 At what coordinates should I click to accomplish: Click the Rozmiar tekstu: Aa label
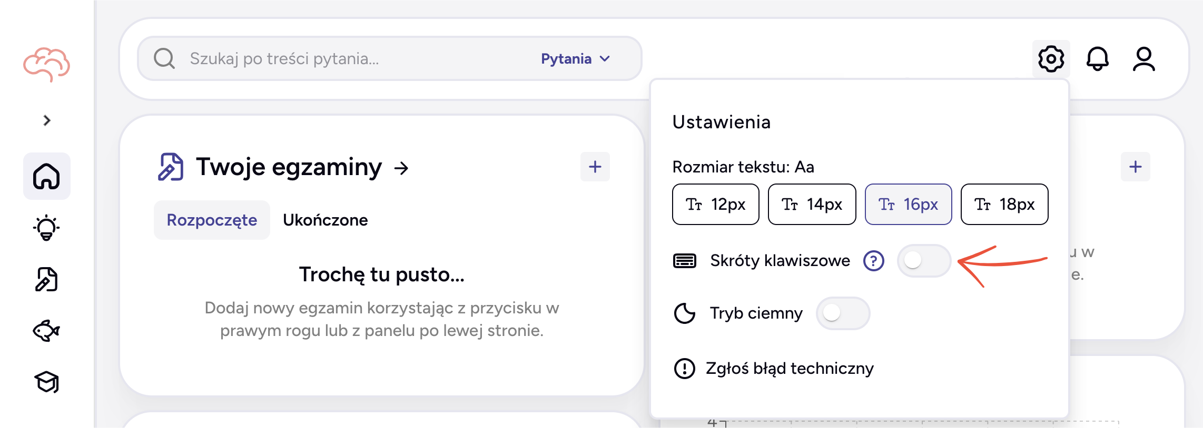pyautogui.click(x=743, y=167)
